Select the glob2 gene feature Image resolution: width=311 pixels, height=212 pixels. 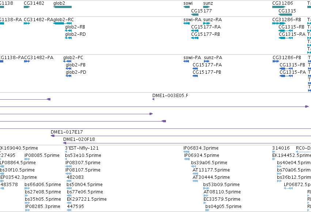62,7
